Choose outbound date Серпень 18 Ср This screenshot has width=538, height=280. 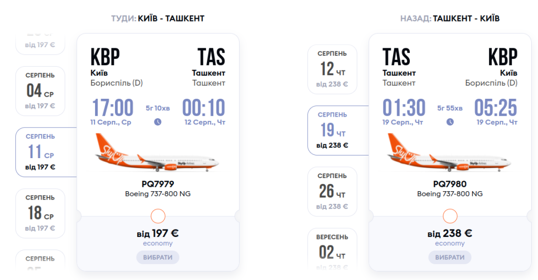(x=40, y=213)
